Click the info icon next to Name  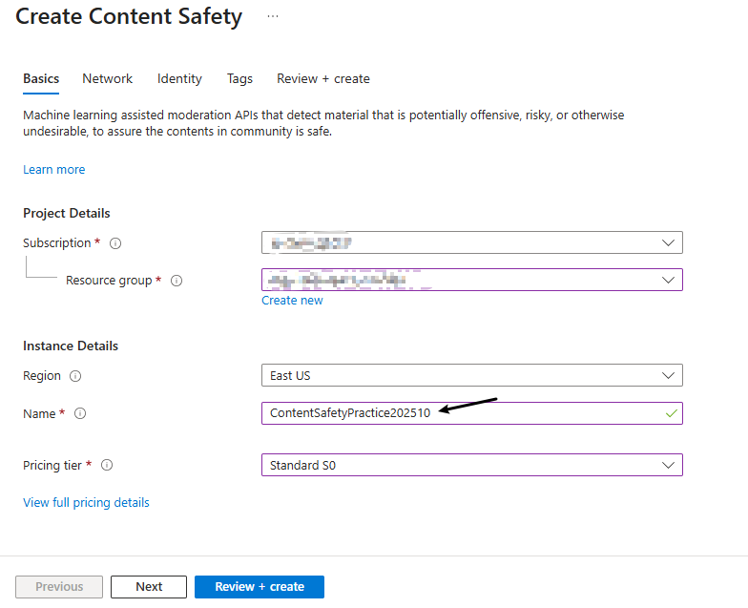click(80, 413)
